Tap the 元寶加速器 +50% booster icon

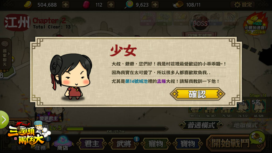pyautogui.click(x=255, y=23)
